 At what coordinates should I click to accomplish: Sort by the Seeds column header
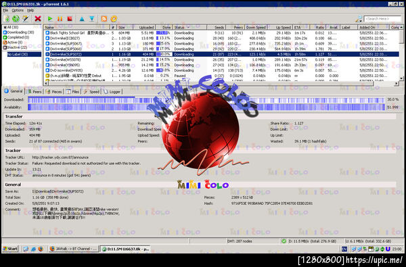click(217, 27)
